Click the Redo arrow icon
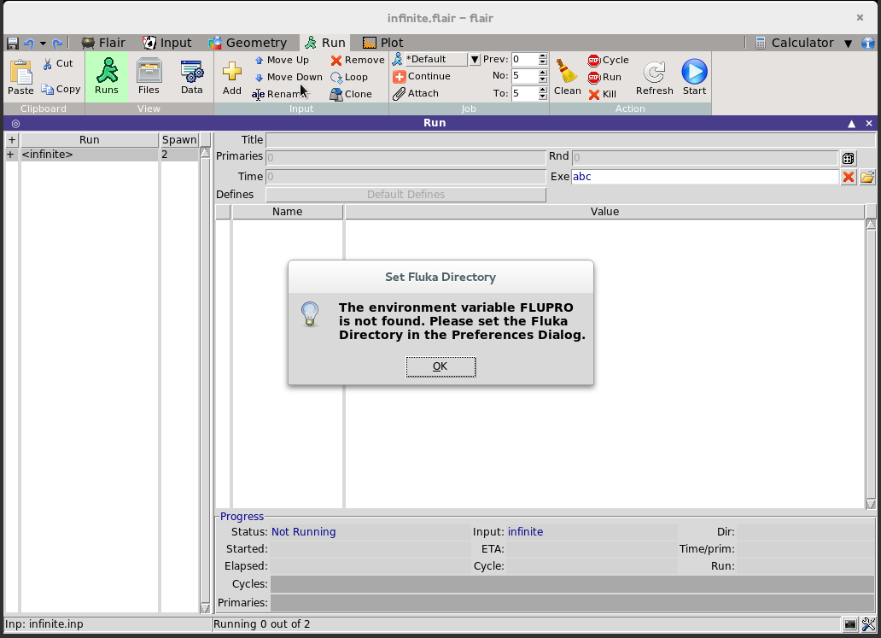Viewport: 881px width, 638px height. [57, 44]
